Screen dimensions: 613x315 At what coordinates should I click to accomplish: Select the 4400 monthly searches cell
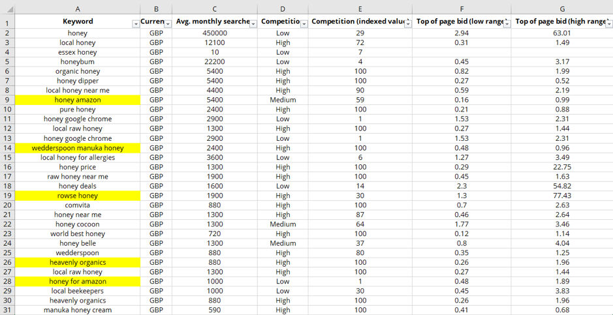[215, 91]
